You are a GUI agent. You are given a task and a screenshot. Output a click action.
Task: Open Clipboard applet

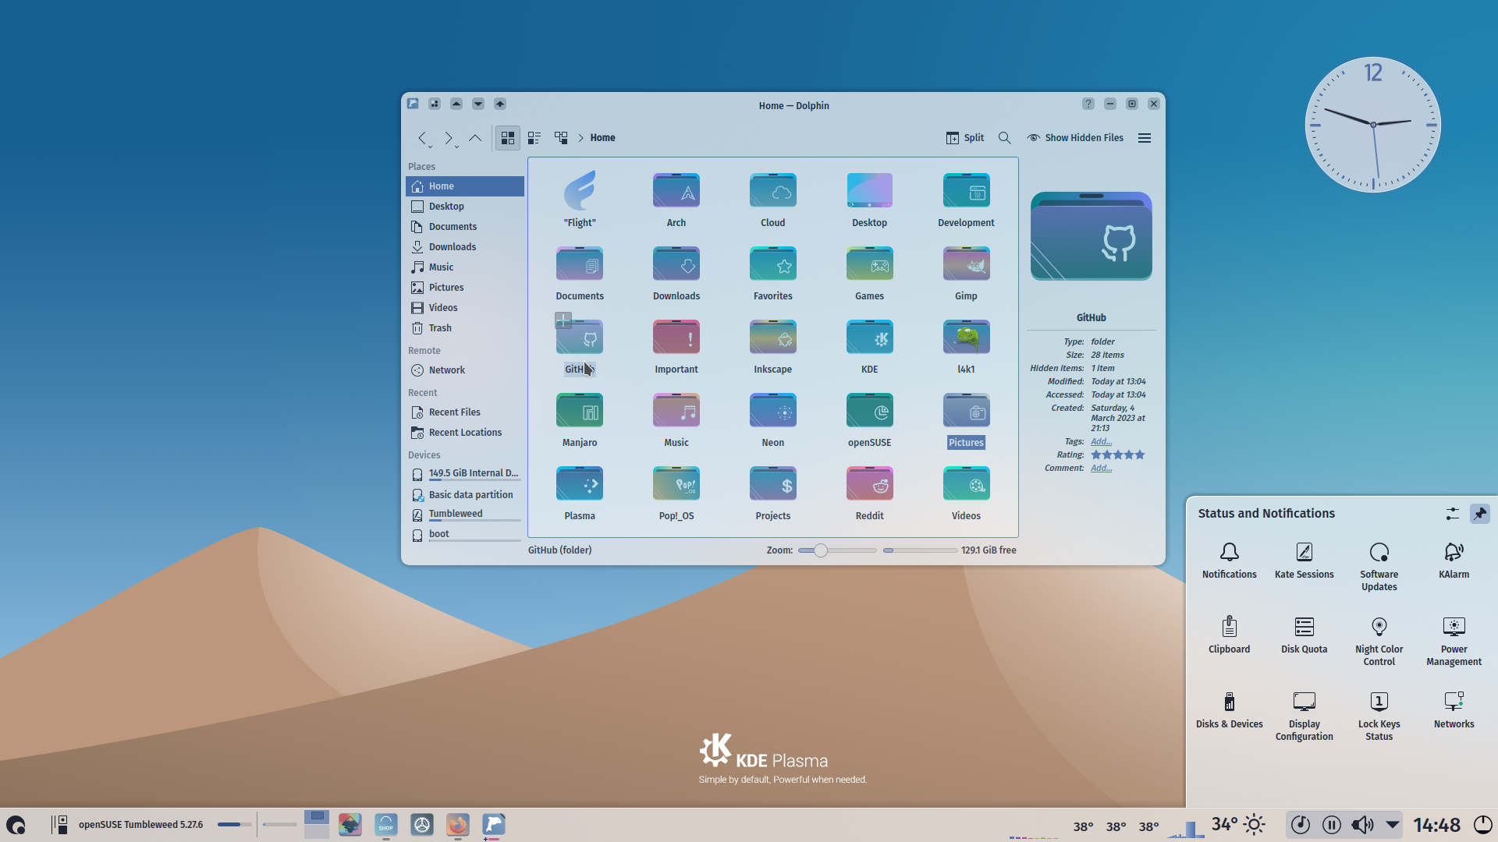coord(1230,635)
